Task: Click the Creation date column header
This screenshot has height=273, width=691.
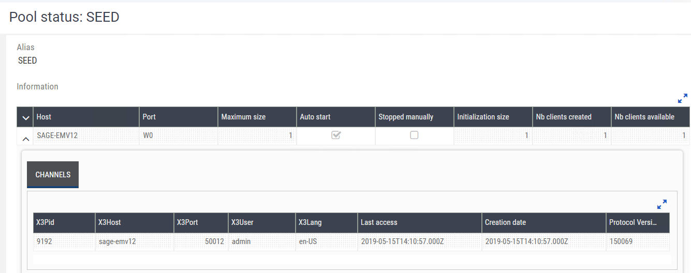Action: (x=543, y=222)
